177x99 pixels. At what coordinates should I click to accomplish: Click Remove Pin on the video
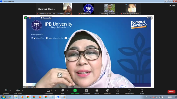point(46,18)
